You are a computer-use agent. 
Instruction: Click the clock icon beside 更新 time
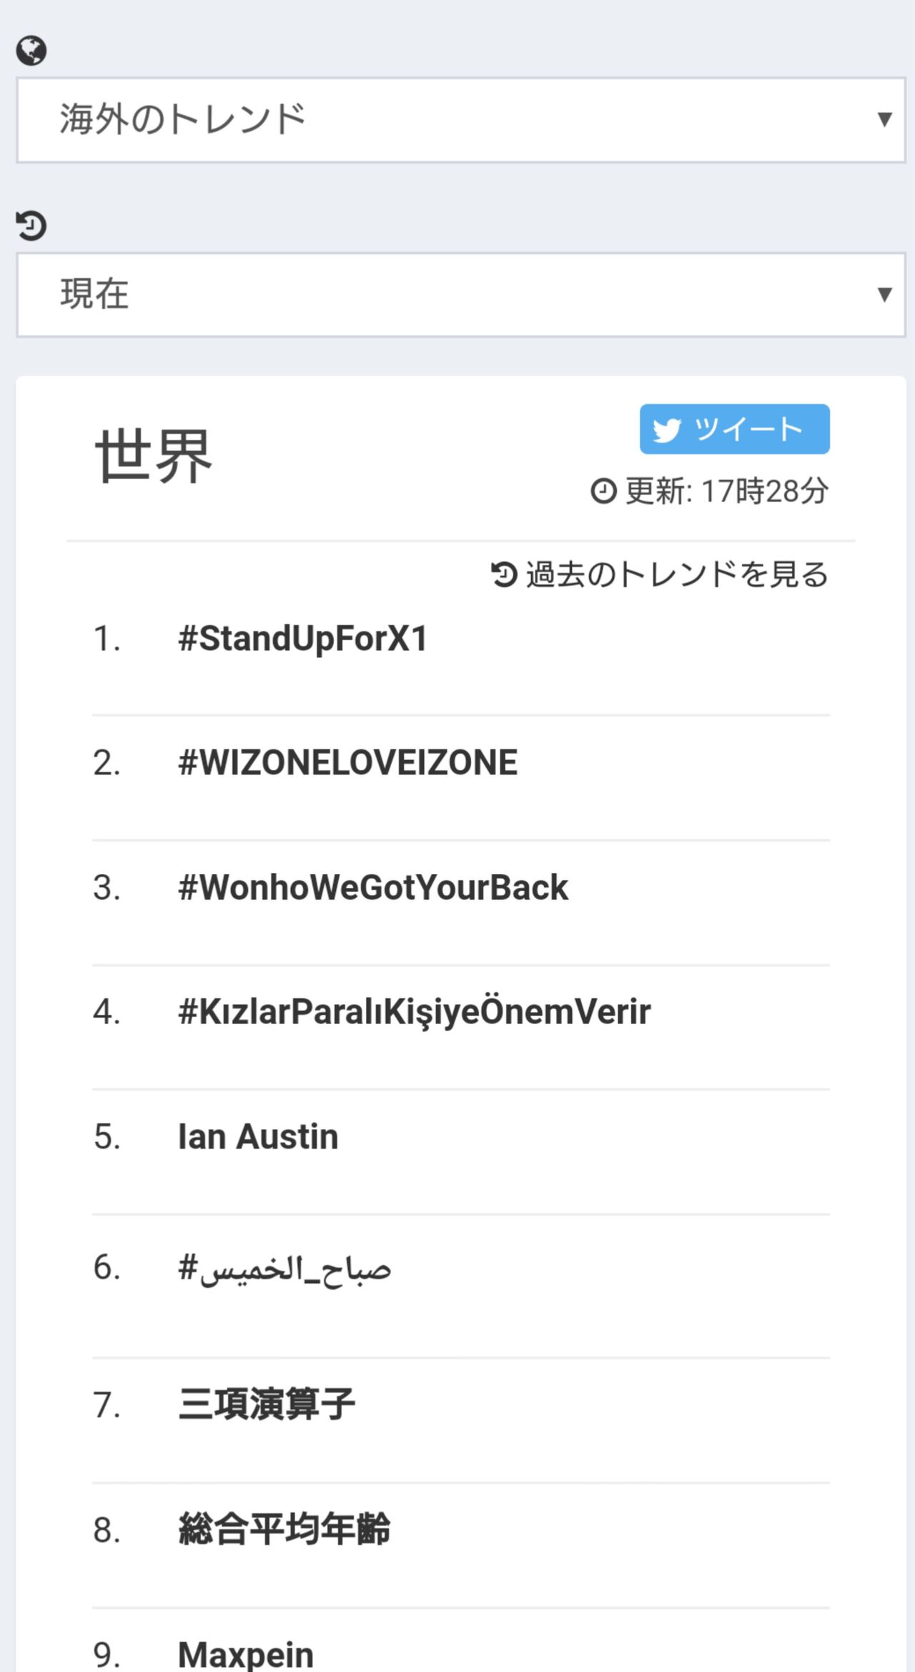coord(603,491)
